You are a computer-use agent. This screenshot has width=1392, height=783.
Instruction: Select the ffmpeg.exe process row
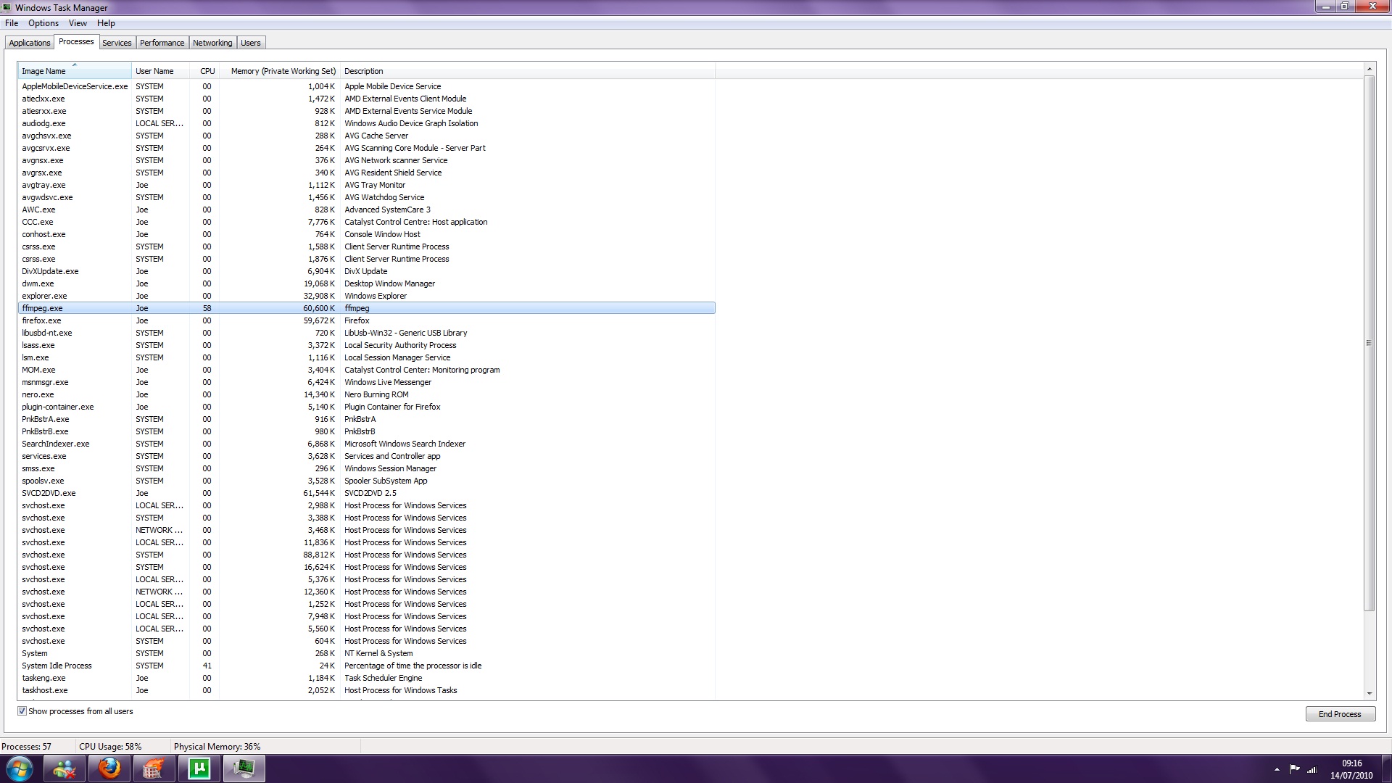tap(366, 308)
